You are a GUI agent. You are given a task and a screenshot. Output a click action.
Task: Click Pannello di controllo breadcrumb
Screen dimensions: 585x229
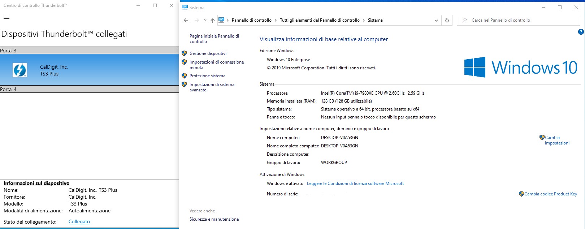click(x=252, y=20)
